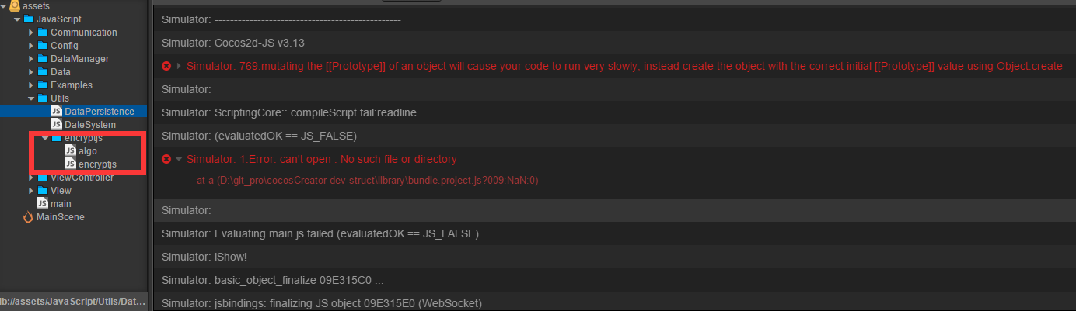
Task: Expand the 769 mutating Prototype error details
Action: pos(179,66)
